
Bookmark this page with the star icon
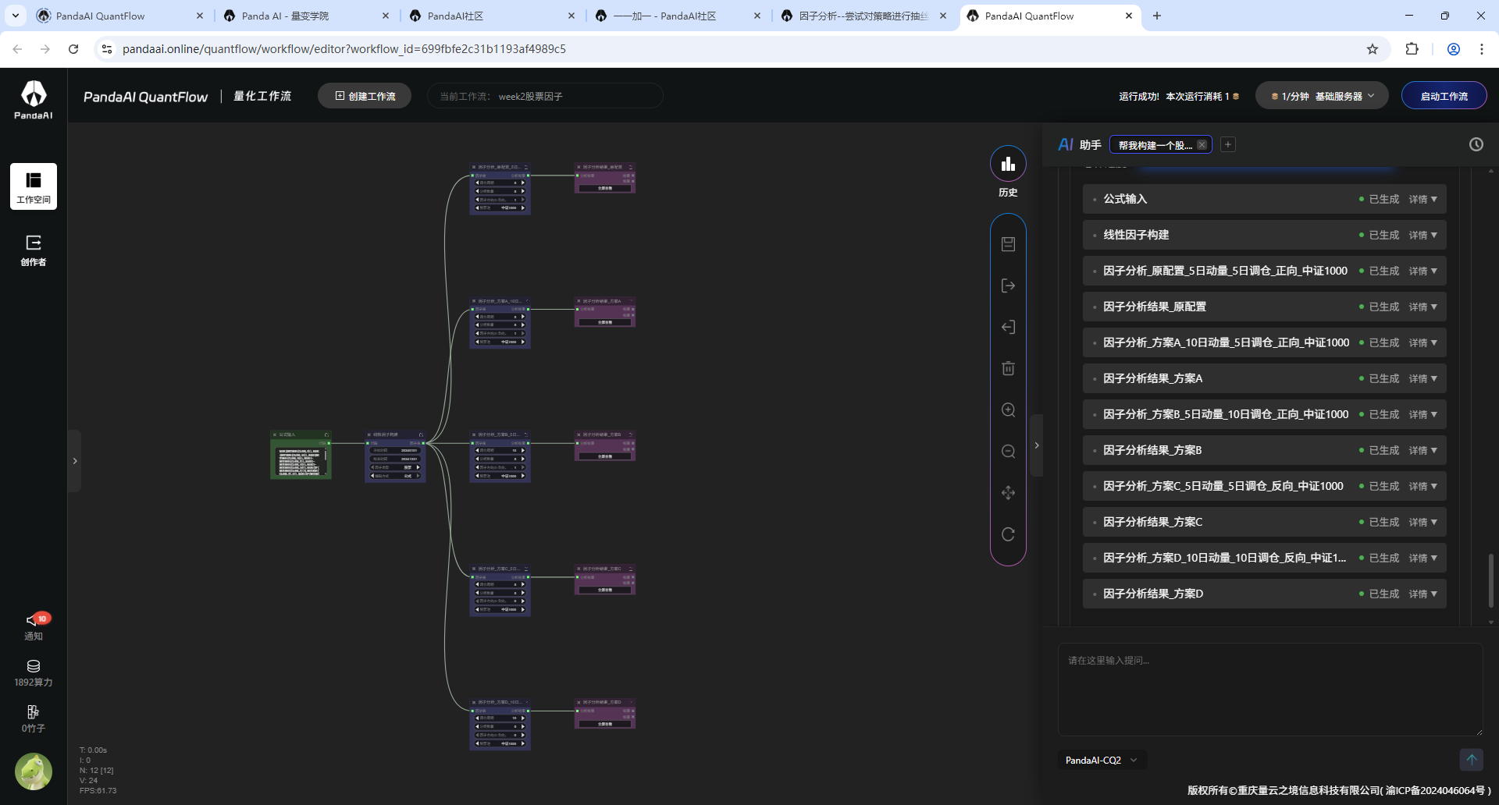point(1373,49)
